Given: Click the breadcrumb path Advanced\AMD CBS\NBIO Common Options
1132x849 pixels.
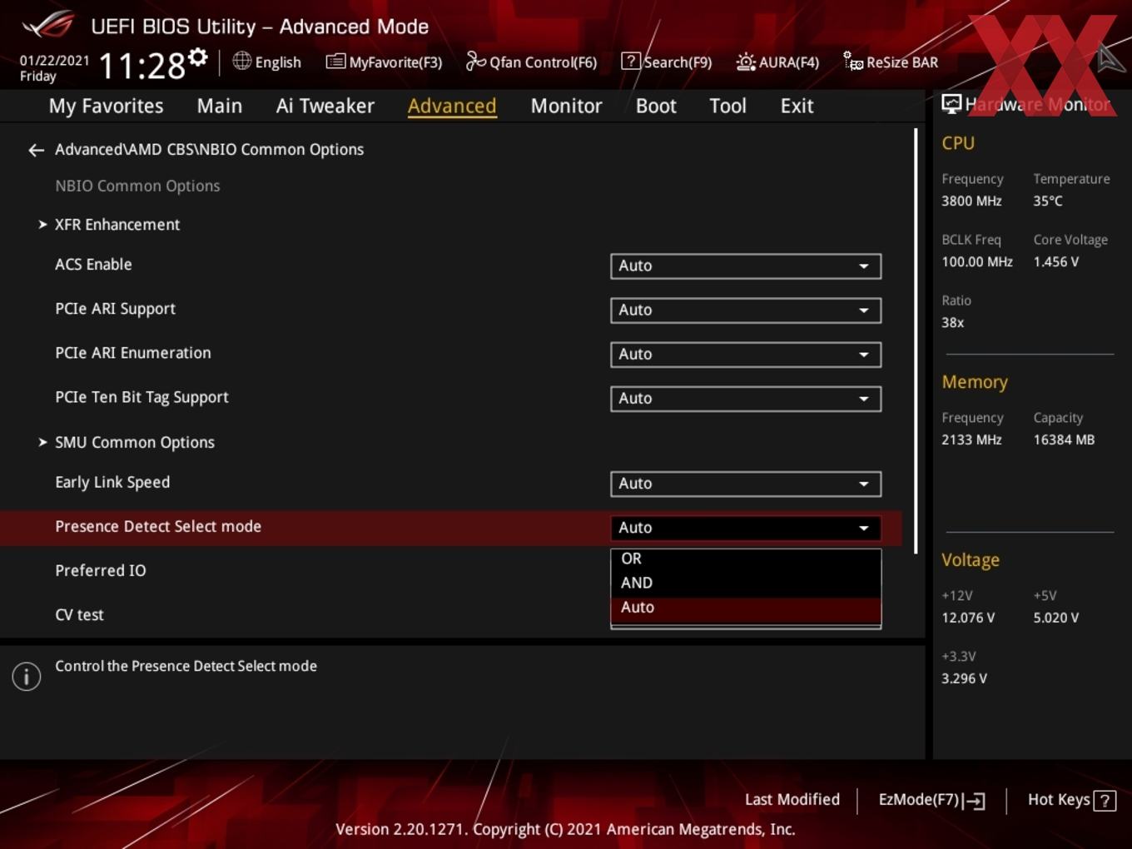Looking at the screenshot, I should point(209,150).
